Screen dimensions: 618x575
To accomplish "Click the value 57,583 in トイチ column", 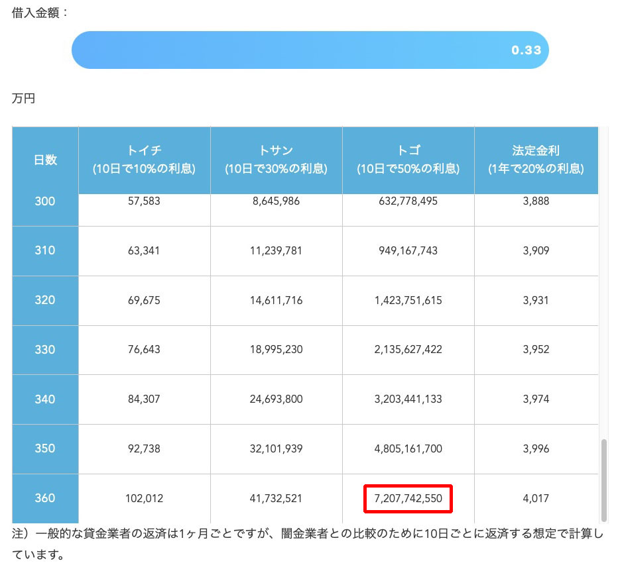I will coord(143,201).
